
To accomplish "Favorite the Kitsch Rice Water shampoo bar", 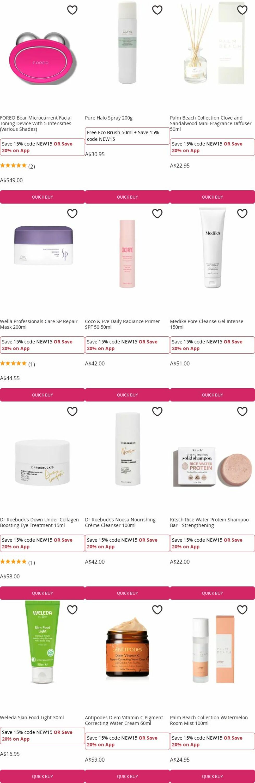I will [242, 412].
